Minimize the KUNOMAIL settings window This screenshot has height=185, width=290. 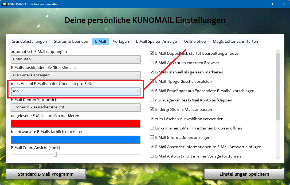(259, 4)
